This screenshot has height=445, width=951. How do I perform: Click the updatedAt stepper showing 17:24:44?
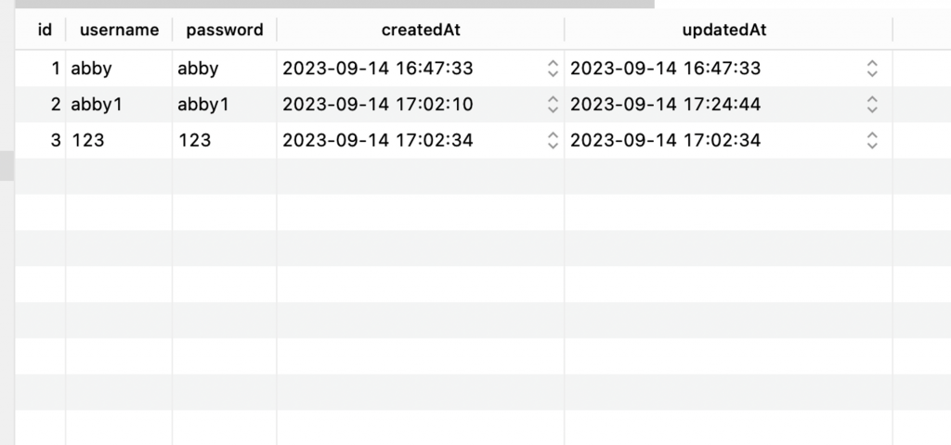click(x=871, y=104)
